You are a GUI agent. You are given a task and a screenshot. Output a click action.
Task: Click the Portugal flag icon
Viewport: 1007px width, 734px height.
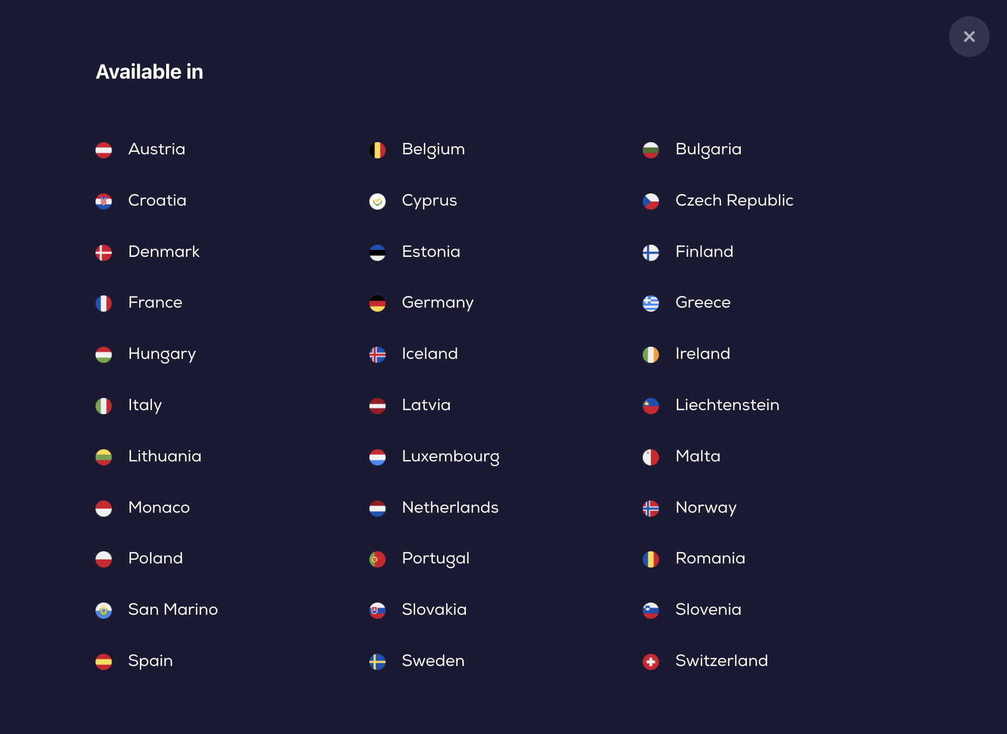point(377,559)
